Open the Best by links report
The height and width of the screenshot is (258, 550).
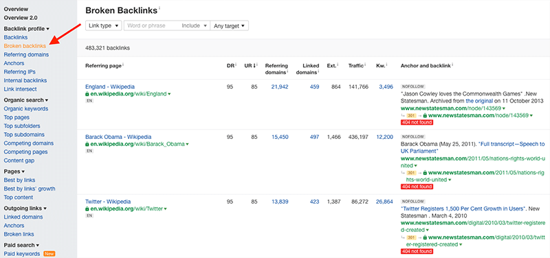(20, 180)
